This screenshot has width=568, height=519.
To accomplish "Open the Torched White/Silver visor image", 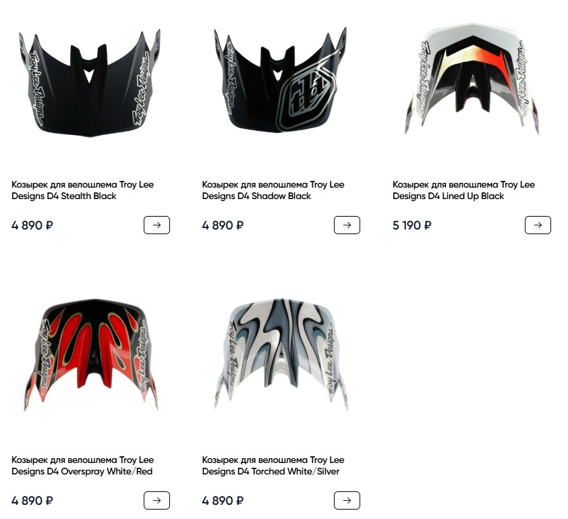I will [281, 354].
